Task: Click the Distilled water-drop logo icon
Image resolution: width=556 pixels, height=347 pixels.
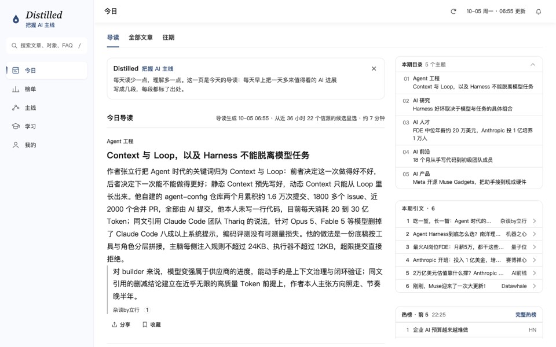Action: pyautogui.click(x=16, y=19)
